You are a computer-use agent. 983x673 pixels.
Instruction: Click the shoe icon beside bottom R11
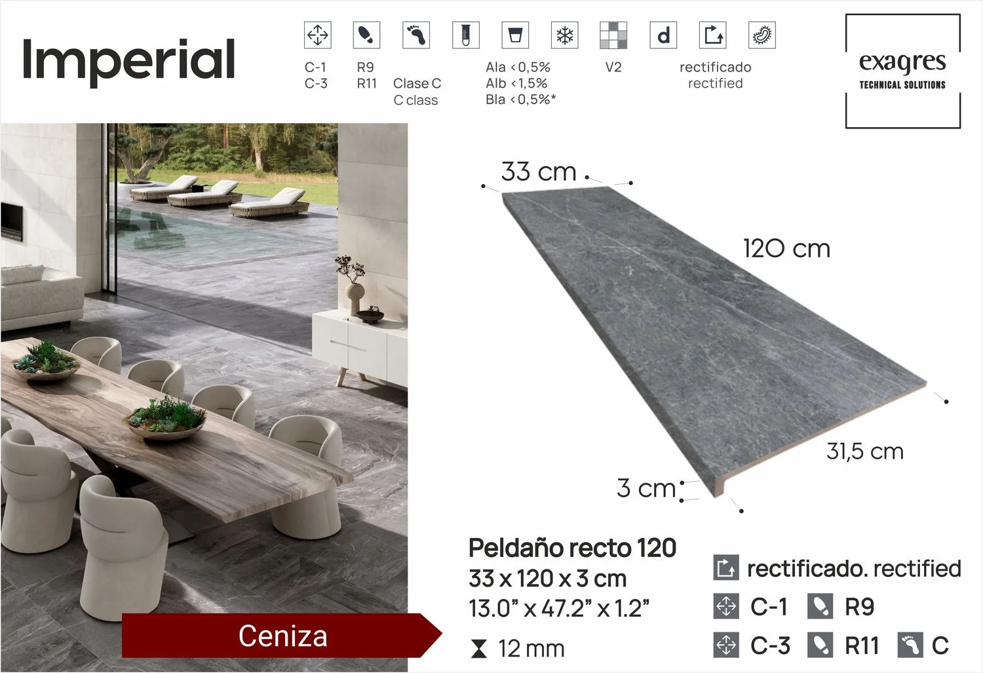point(820,645)
